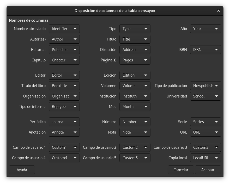The image size is (230, 184).
Task: Open the Nombre abreviado dropdown showing Identifier
Action: pyautogui.click(x=64, y=29)
